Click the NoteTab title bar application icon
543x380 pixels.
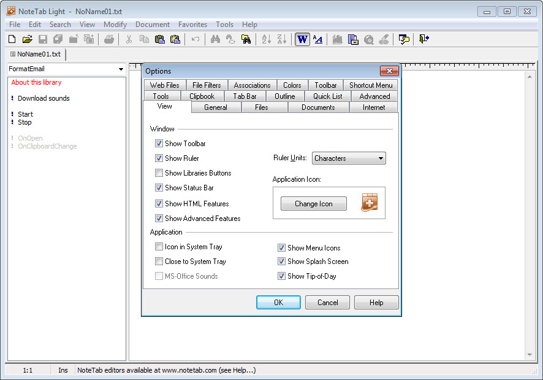tap(11, 11)
